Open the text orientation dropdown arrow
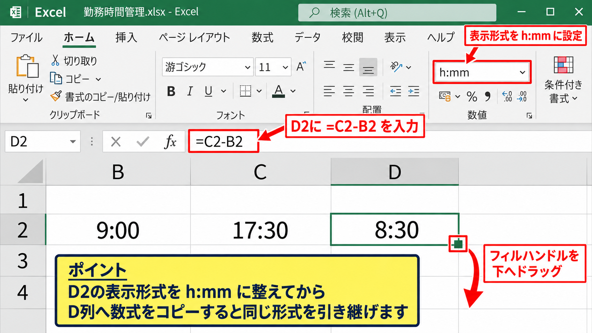Screen dimensions: 592x333 409,67
